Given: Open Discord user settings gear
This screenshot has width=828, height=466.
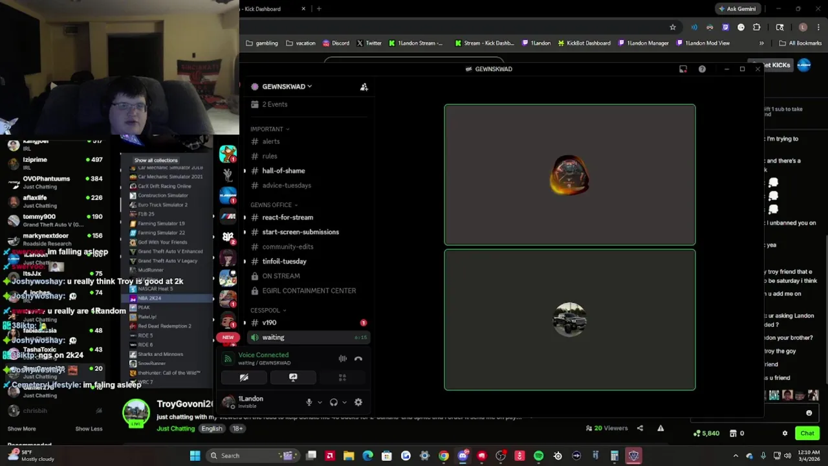Looking at the screenshot, I should [x=358, y=402].
